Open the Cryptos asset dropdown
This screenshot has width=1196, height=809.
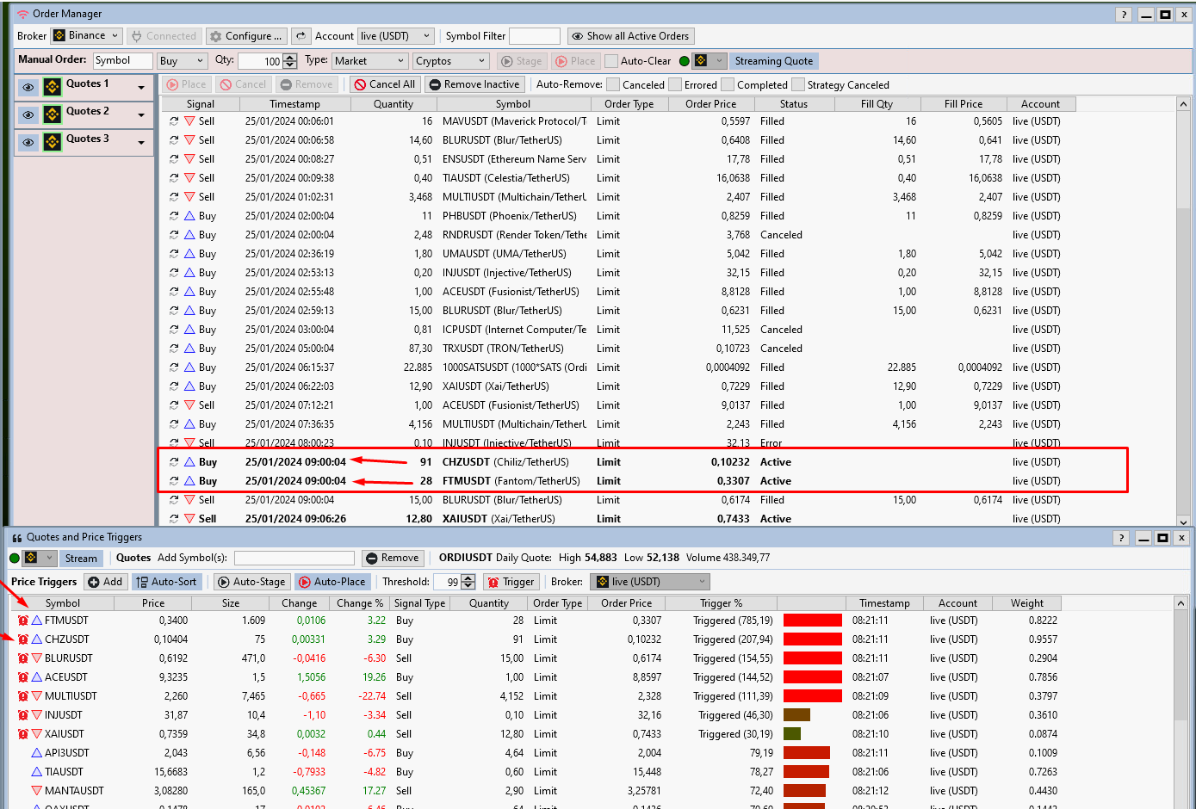coord(450,61)
